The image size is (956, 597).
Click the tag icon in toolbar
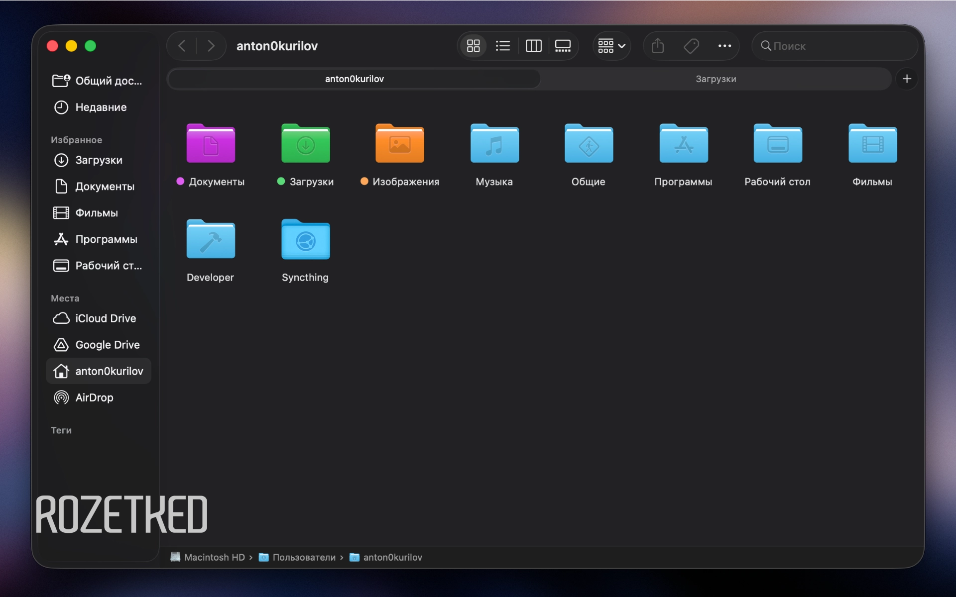tap(691, 46)
